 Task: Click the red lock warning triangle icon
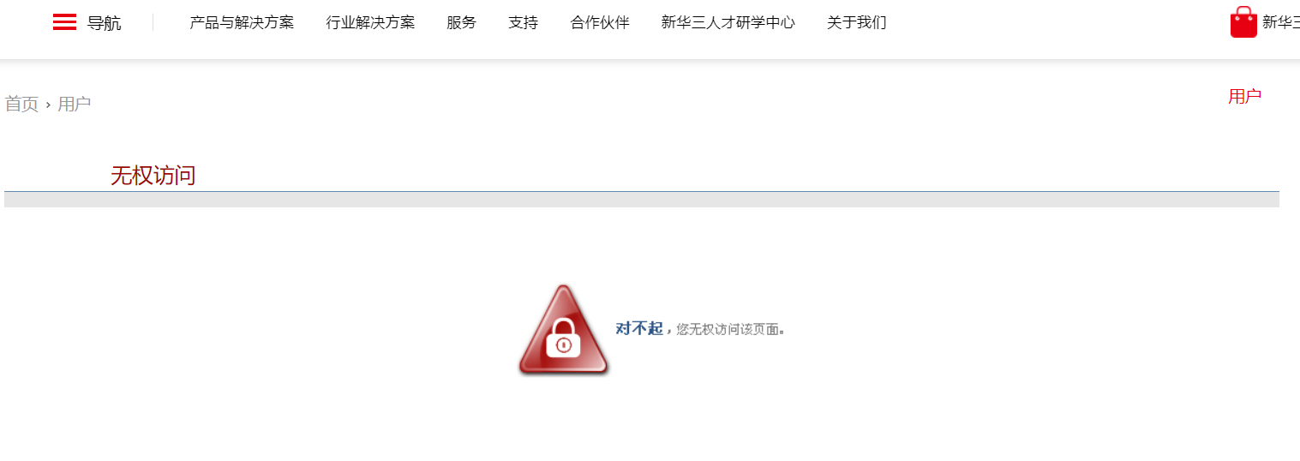(563, 330)
